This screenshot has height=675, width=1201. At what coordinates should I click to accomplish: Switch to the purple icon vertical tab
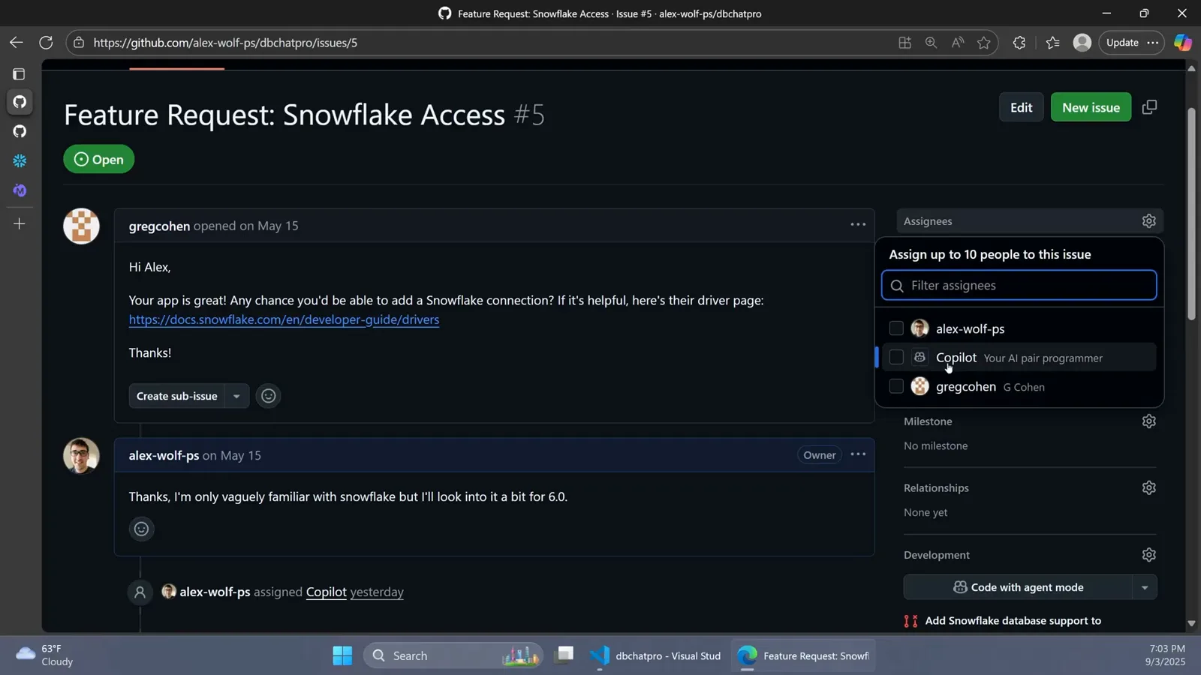(x=20, y=190)
